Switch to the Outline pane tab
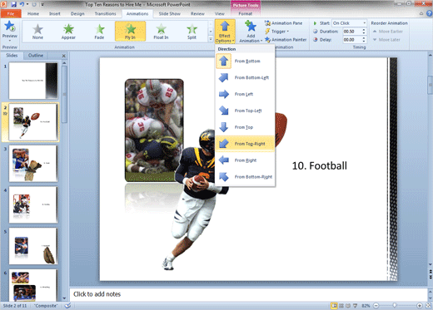Image resolution: width=433 pixels, height=310 pixels. (36, 56)
